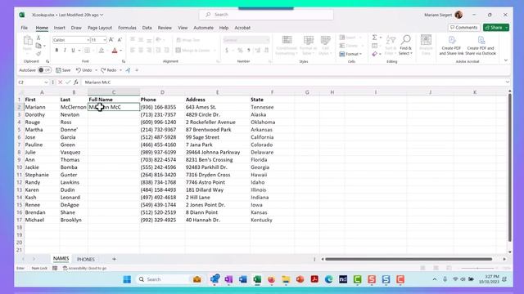Toggle the AutoSave switch
The image size is (524, 294).
click(x=44, y=70)
